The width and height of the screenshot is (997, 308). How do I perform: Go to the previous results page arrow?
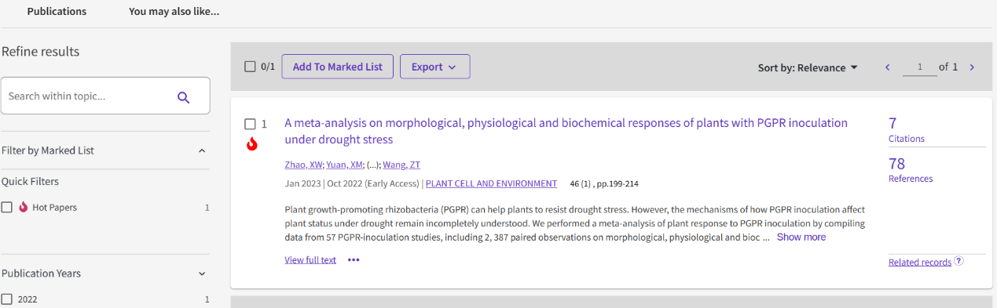(x=888, y=67)
